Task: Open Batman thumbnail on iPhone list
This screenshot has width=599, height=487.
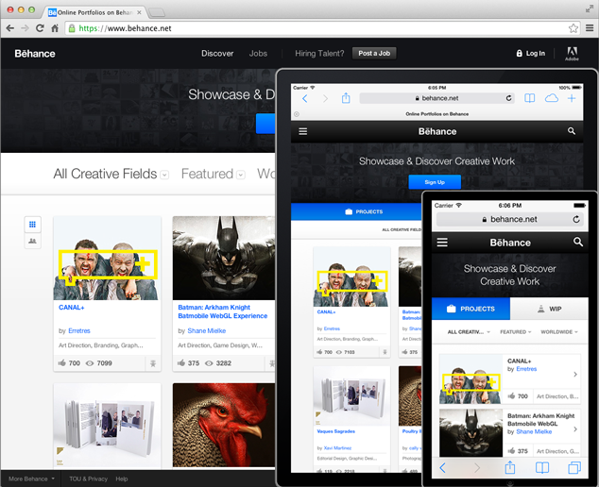Action: click(x=471, y=433)
